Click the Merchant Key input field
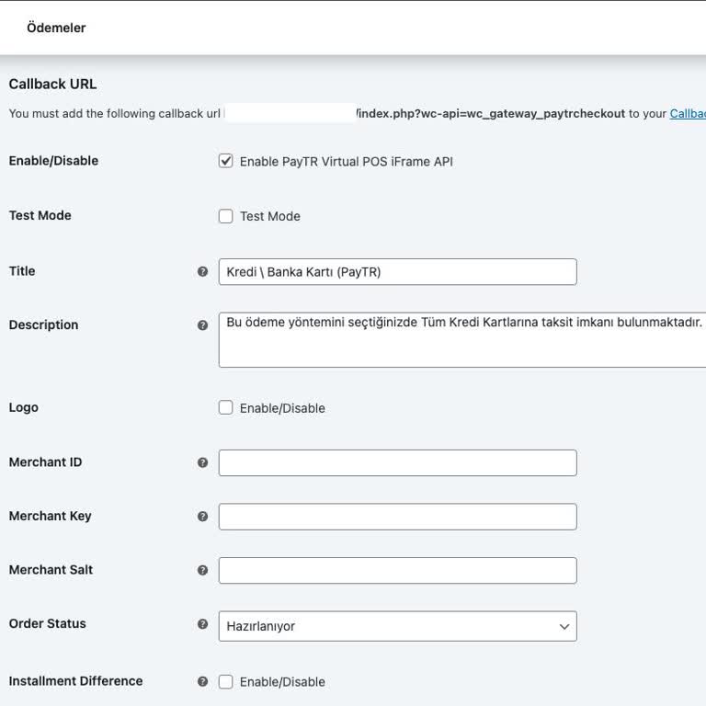 pyautogui.click(x=397, y=517)
